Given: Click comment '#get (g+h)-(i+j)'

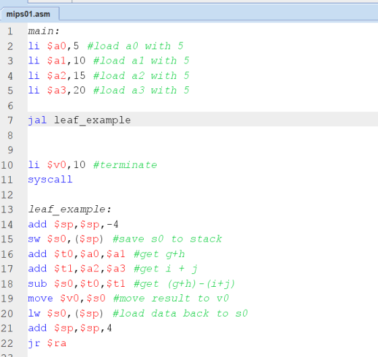Looking at the screenshot, I should click(x=184, y=283).
